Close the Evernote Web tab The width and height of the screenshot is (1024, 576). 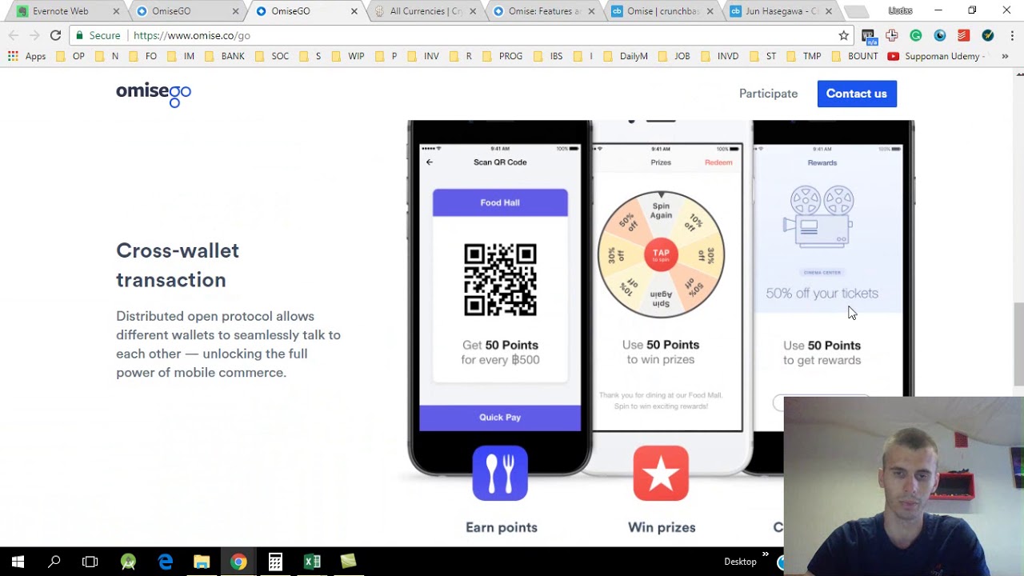pyautogui.click(x=116, y=11)
